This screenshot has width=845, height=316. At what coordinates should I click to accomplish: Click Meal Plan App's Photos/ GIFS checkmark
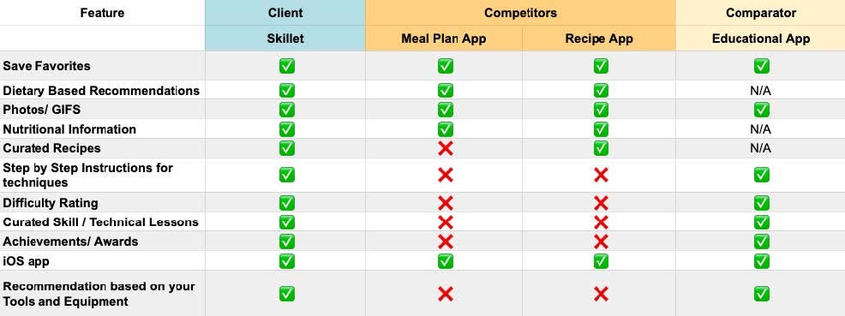(445, 110)
